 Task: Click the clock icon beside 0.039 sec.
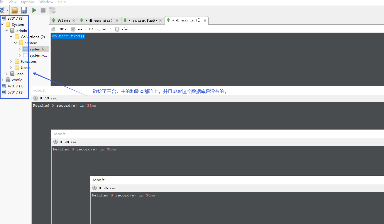[36, 98]
